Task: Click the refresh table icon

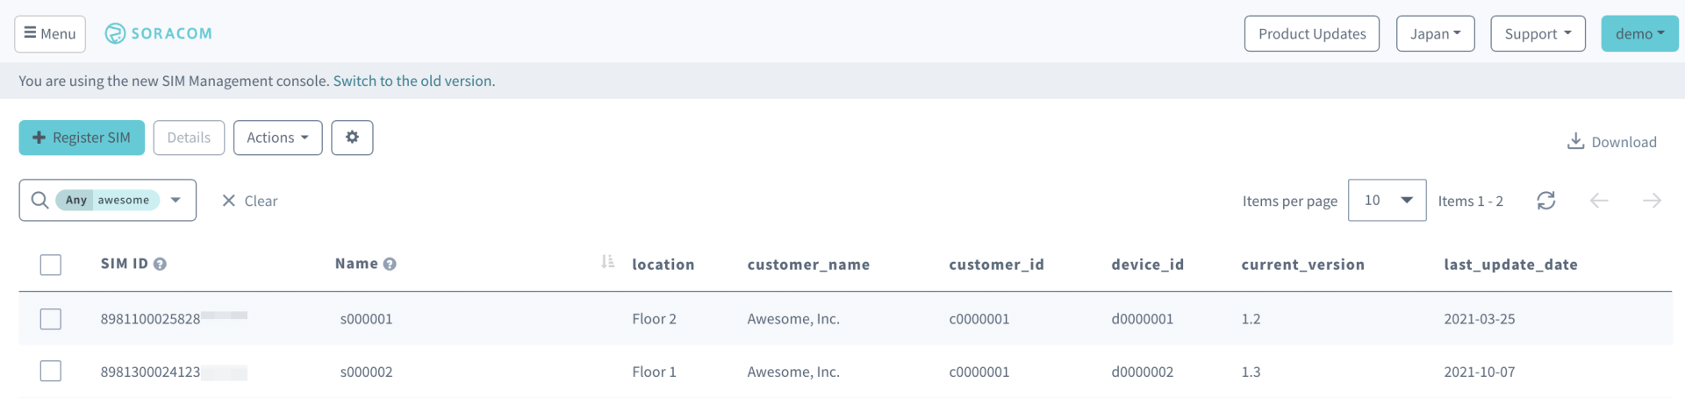Action: point(1545,201)
